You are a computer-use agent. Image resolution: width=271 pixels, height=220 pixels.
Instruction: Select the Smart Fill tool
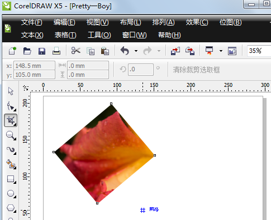[11, 164]
